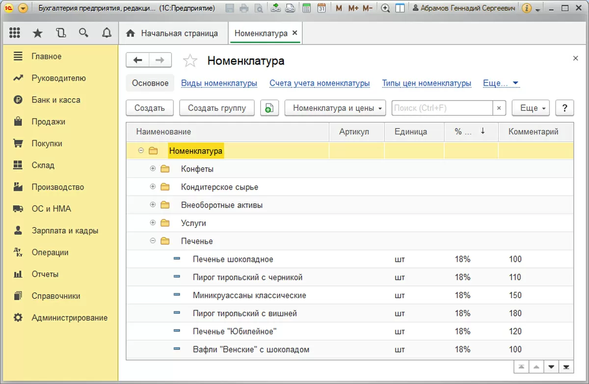Open the sections grid menu icon

pyautogui.click(x=15, y=33)
